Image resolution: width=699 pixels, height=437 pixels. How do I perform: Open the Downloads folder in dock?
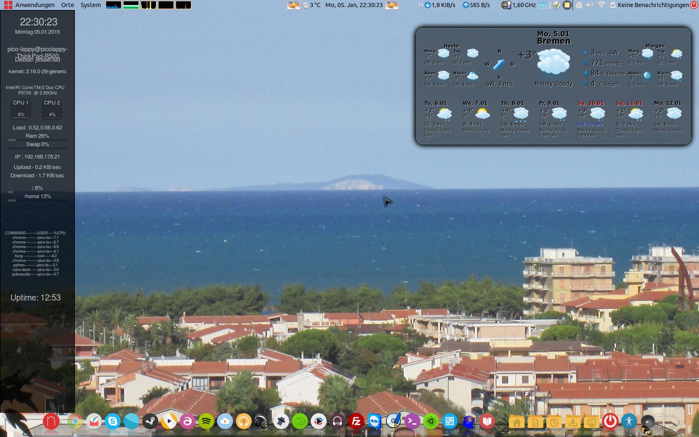tap(573, 423)
